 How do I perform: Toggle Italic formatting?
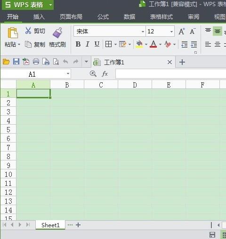tap(88, 44)
